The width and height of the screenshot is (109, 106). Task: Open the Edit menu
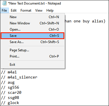(x=14, y=10)
